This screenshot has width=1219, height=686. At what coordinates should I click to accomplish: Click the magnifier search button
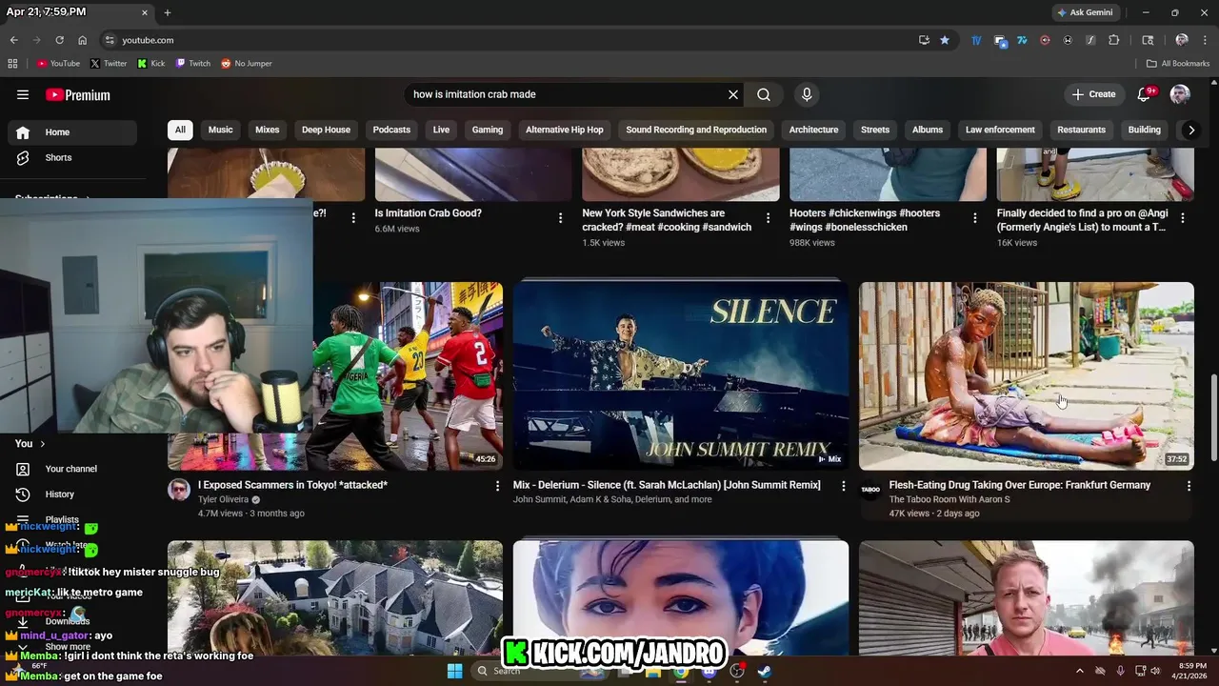click(764, 94)
